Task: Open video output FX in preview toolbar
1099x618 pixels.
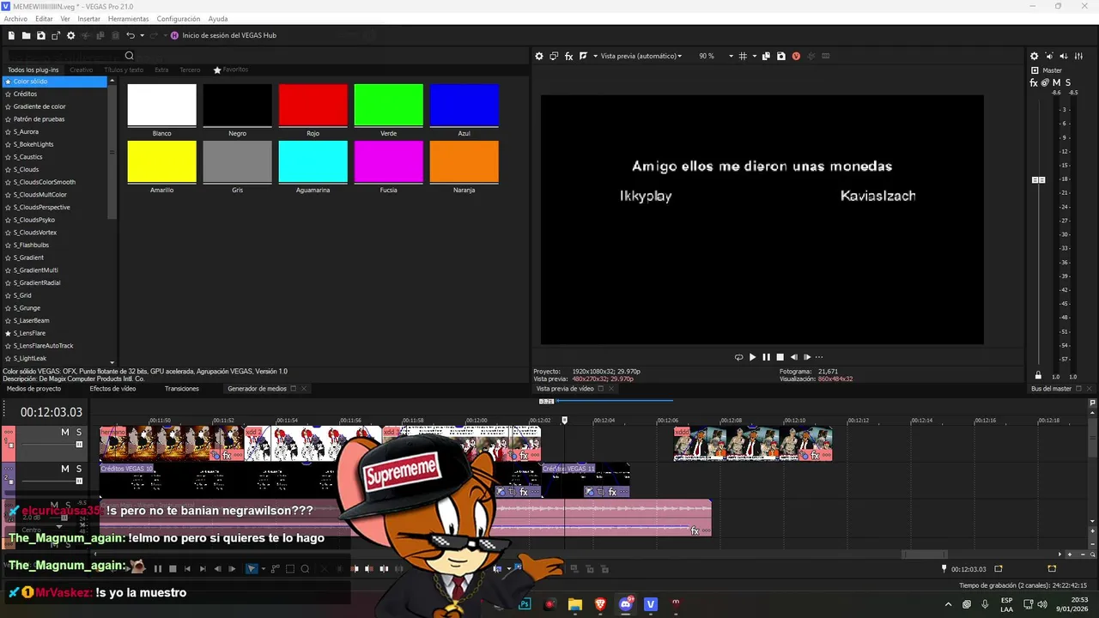Action: coord(568,56)
